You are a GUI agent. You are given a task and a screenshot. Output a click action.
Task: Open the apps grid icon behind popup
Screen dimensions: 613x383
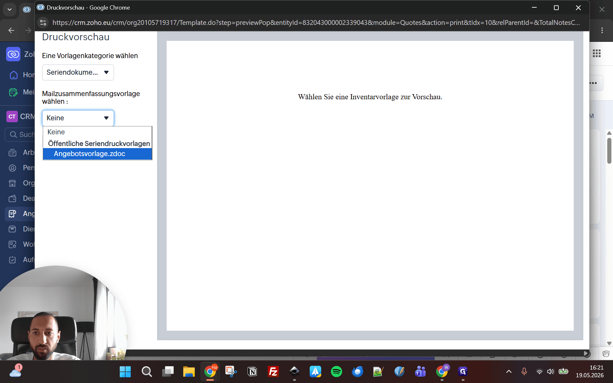pos(597,54)
